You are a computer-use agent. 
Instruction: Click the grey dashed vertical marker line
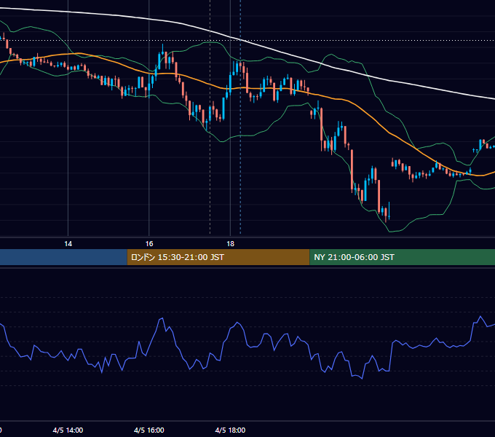(210, 117)
